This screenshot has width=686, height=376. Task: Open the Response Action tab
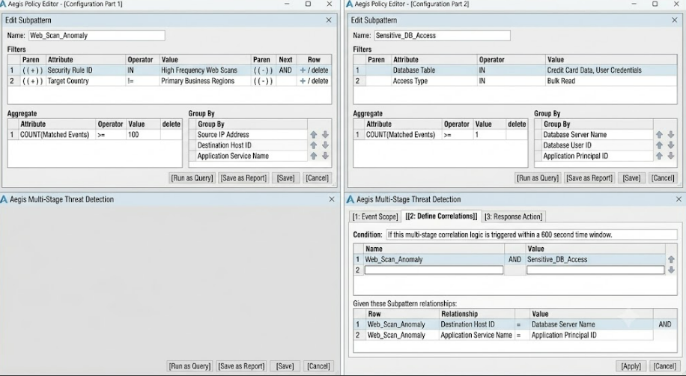(513, 216)
